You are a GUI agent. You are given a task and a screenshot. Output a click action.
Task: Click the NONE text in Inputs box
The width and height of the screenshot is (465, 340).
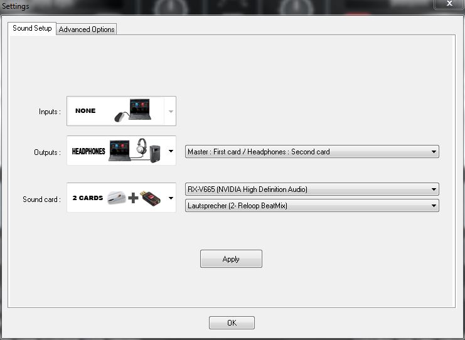click(85, 111)
